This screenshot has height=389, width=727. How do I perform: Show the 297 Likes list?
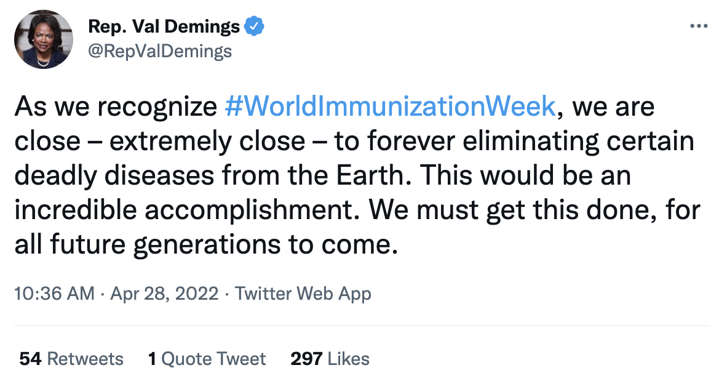coord(330,359)
